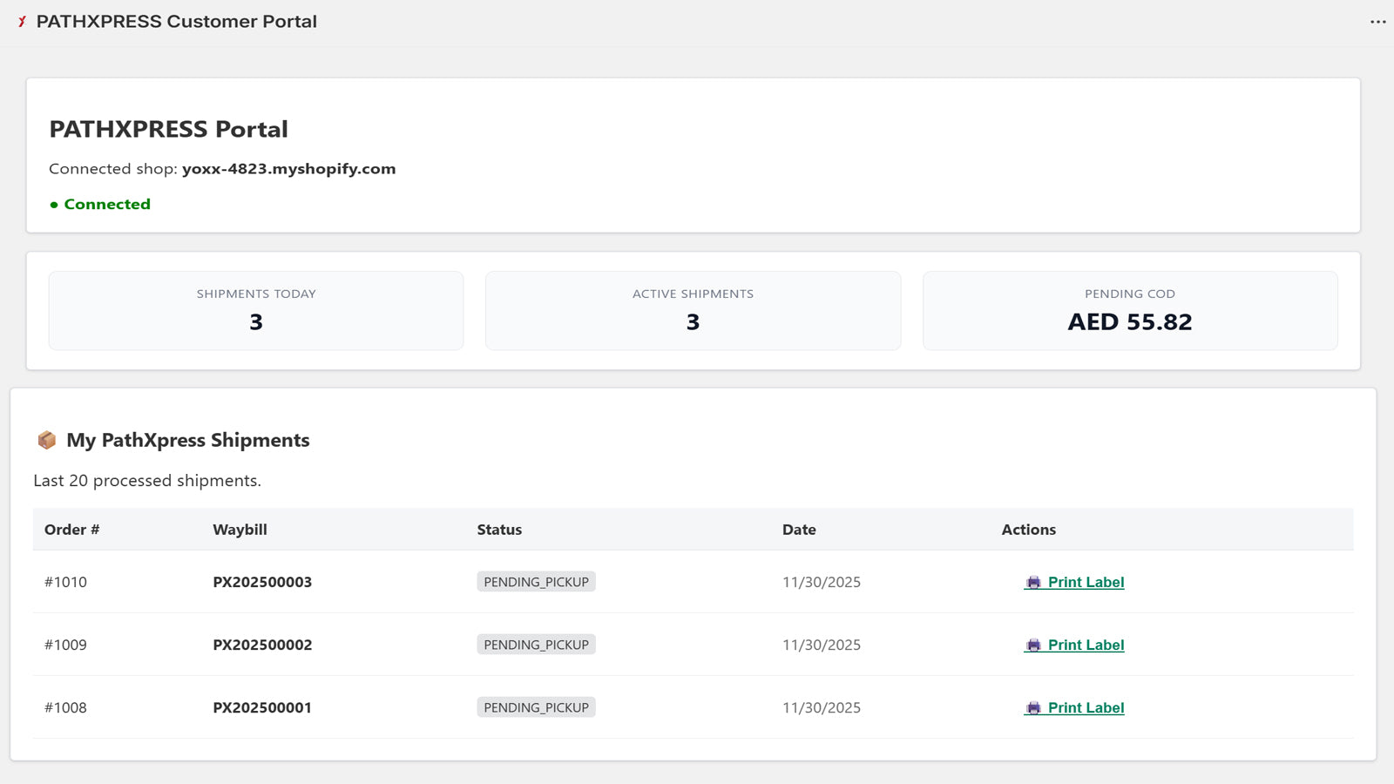Open the Shipments Today stat card

pyautogui.click(x=256, y=311)
